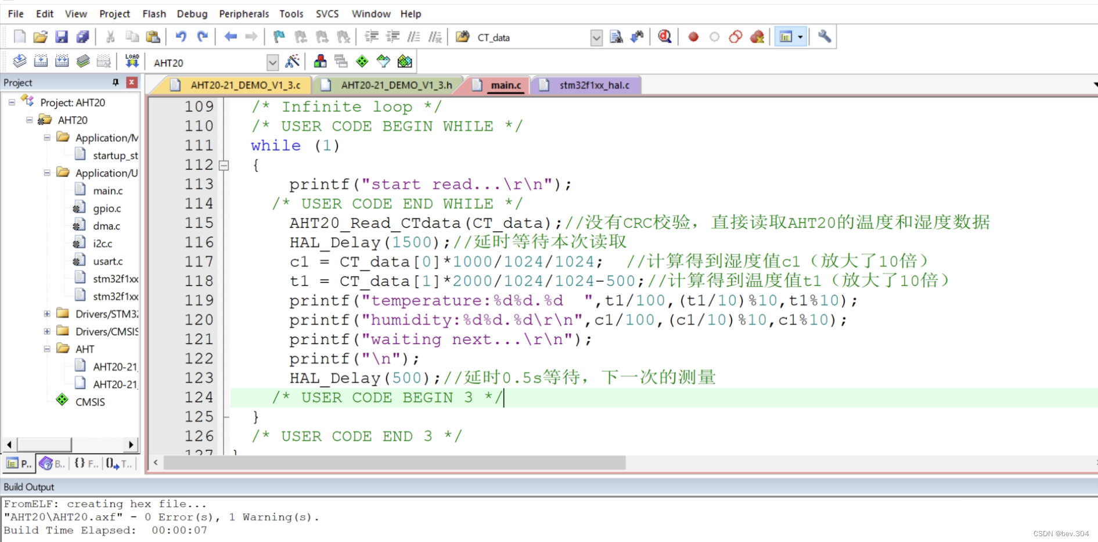This screenshot has height=542, width=1098.
Task: Open the File menu
Action: [x=16, y=13]
